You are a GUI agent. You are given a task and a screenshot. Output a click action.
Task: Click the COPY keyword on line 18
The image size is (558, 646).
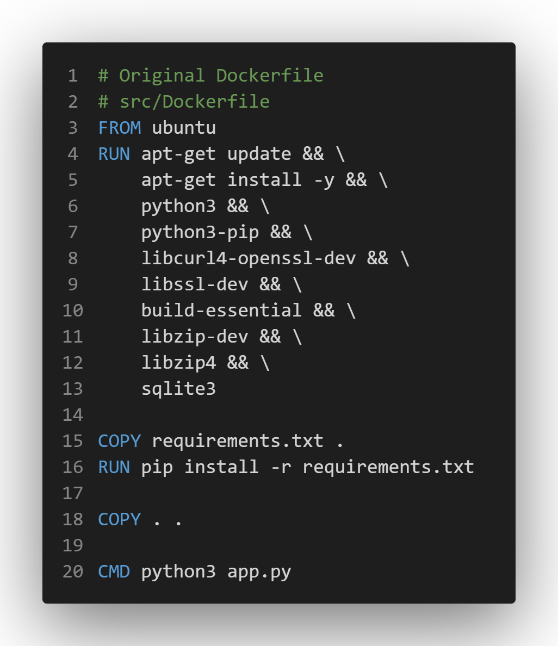coord(119,519)
